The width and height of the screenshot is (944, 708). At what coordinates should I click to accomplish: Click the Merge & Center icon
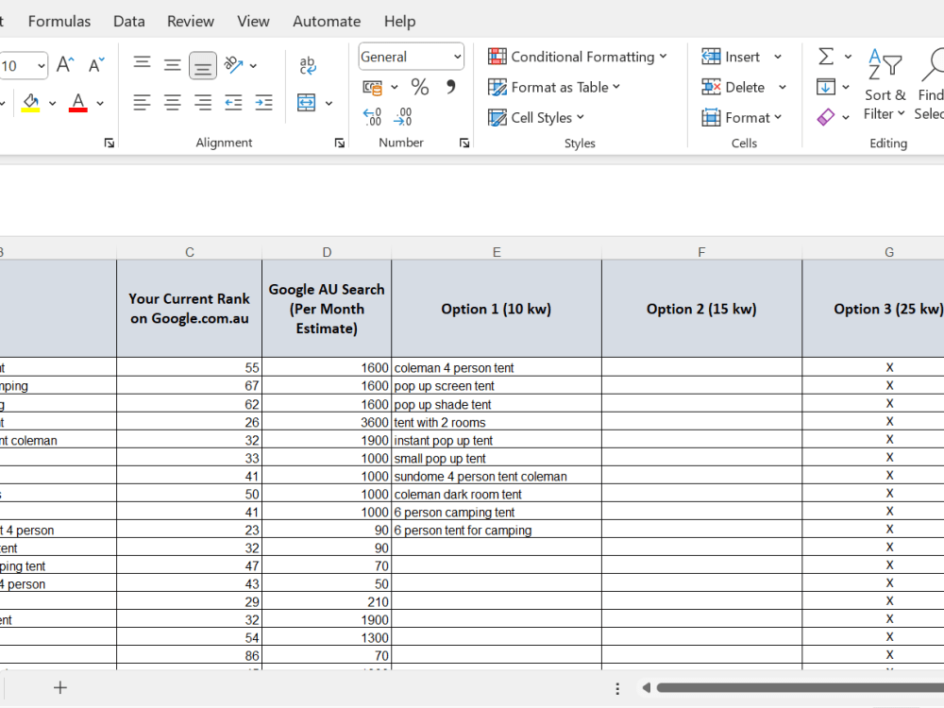(x=307, y=102)
